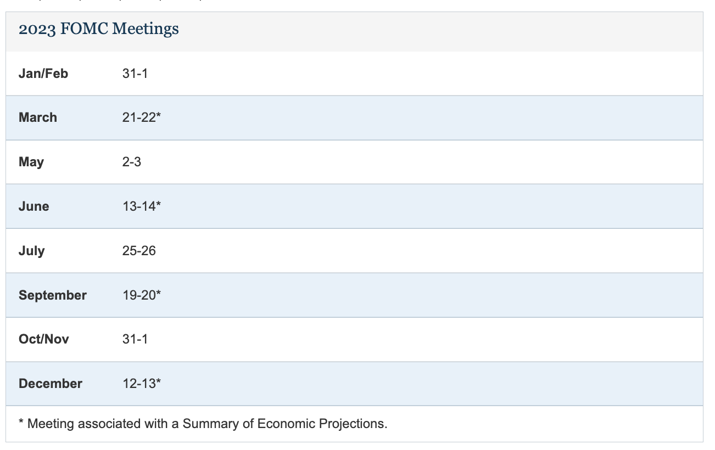715x450 pixels.
Task: Click the June dates 13-14*
Action: [x=142, y=206]
